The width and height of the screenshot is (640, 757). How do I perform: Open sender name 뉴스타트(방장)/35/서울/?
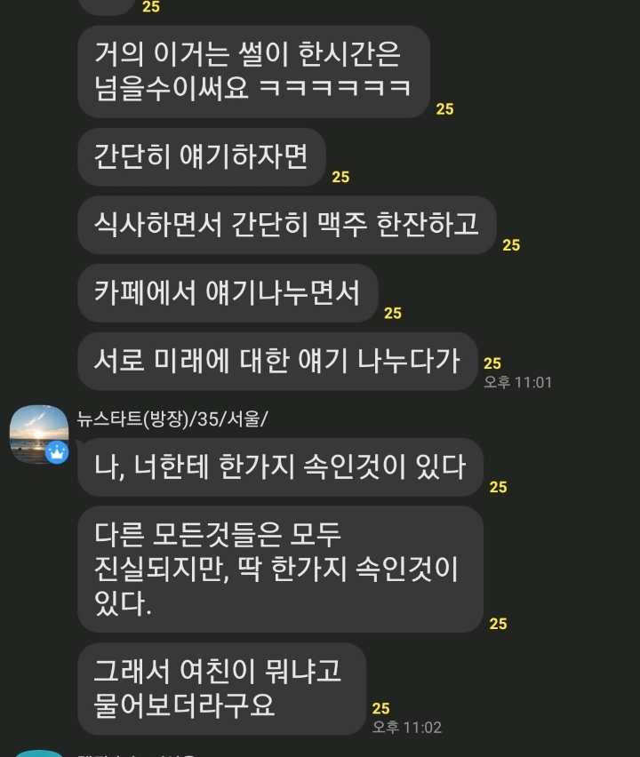coord(172,418)
